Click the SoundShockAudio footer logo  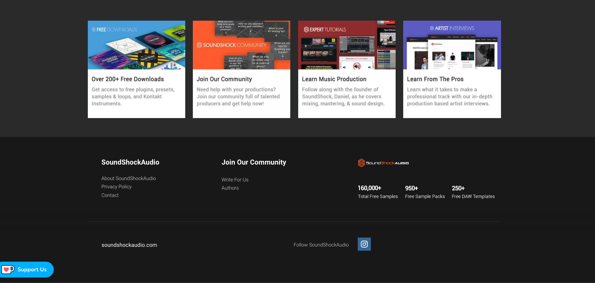(383, 163)
